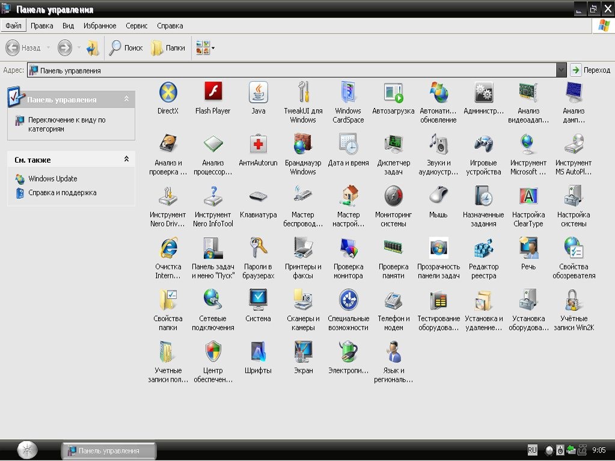Open the Вид menu

pos(69,26)
